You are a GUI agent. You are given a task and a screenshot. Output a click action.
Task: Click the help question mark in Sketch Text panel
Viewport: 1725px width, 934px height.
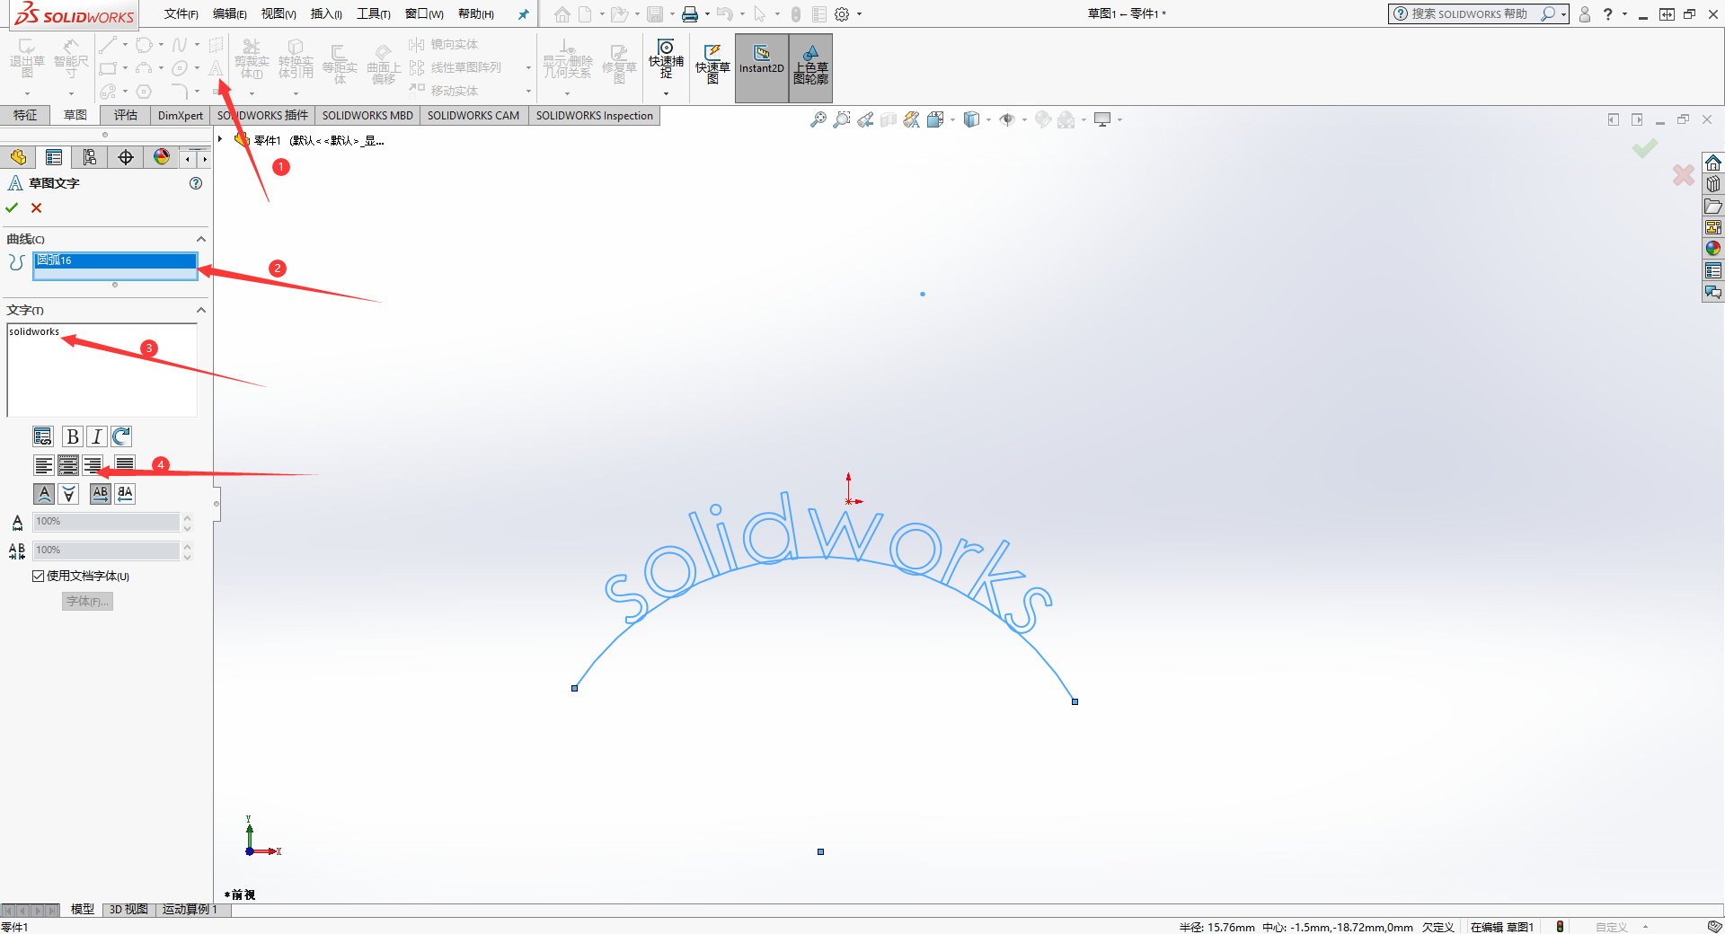point(196,183)
